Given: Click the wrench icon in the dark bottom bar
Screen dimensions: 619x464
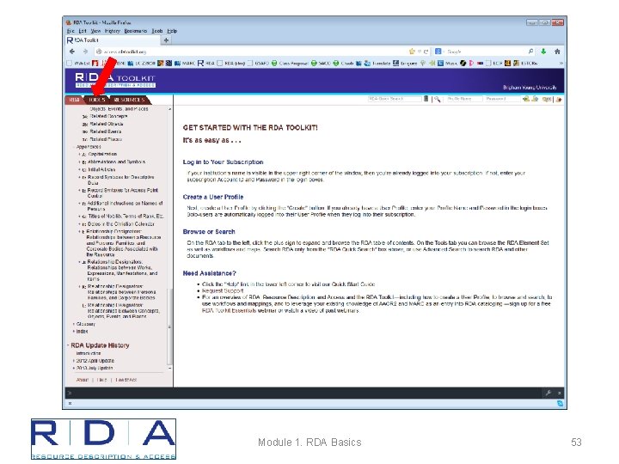Looking at the screenshot, I should [549, 393].
